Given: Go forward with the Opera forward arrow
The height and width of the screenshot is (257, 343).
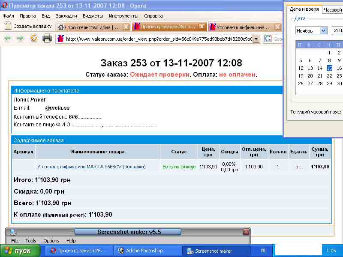Looking at the screenshot, I should [20, 39].
